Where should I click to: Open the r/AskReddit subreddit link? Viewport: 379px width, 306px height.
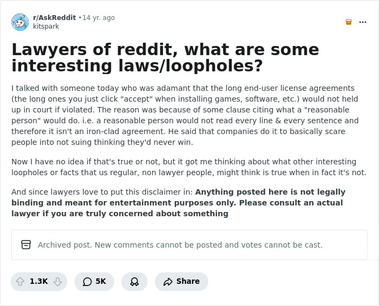pyautogui.click(x=54, y=18)
